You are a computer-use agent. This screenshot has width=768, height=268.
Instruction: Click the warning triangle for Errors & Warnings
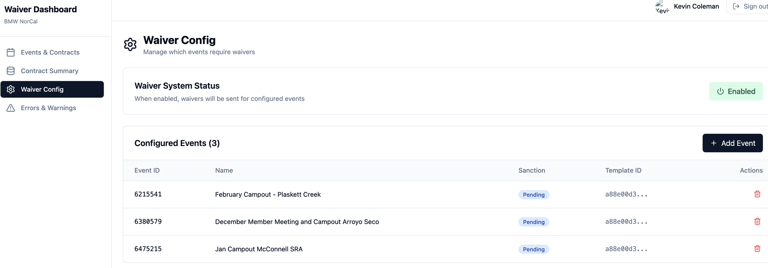pos(11,108)
